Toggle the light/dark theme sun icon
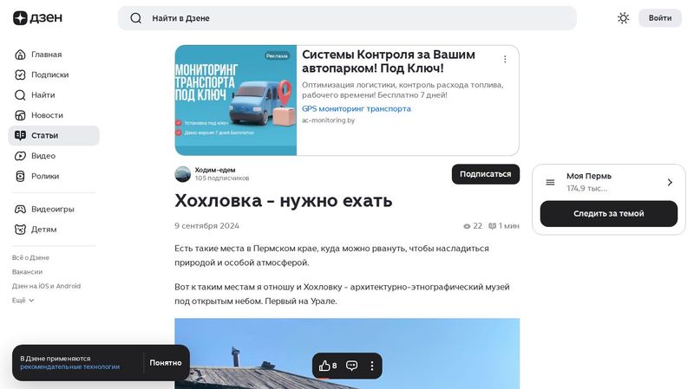694x389 pixels. (623, 18)
